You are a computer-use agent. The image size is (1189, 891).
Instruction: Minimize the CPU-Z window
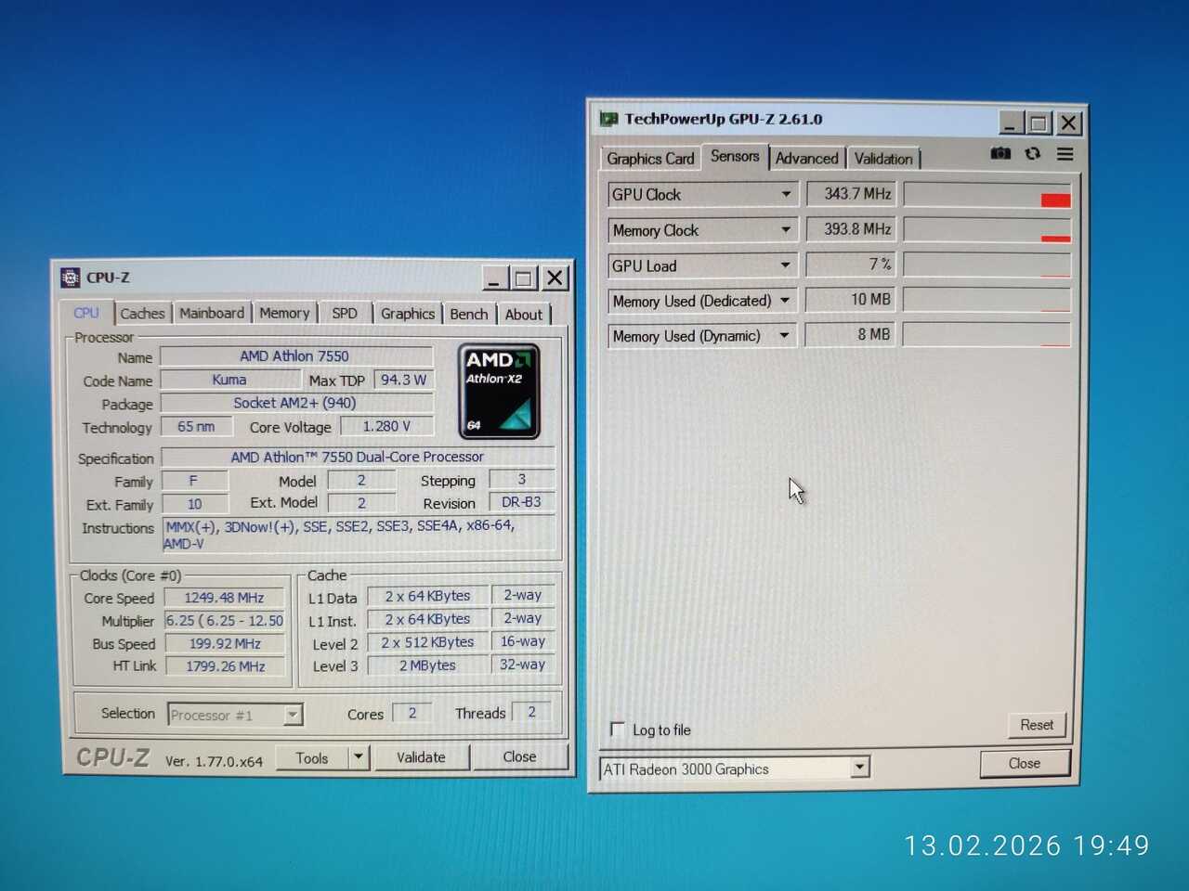(x=494, y=278)
